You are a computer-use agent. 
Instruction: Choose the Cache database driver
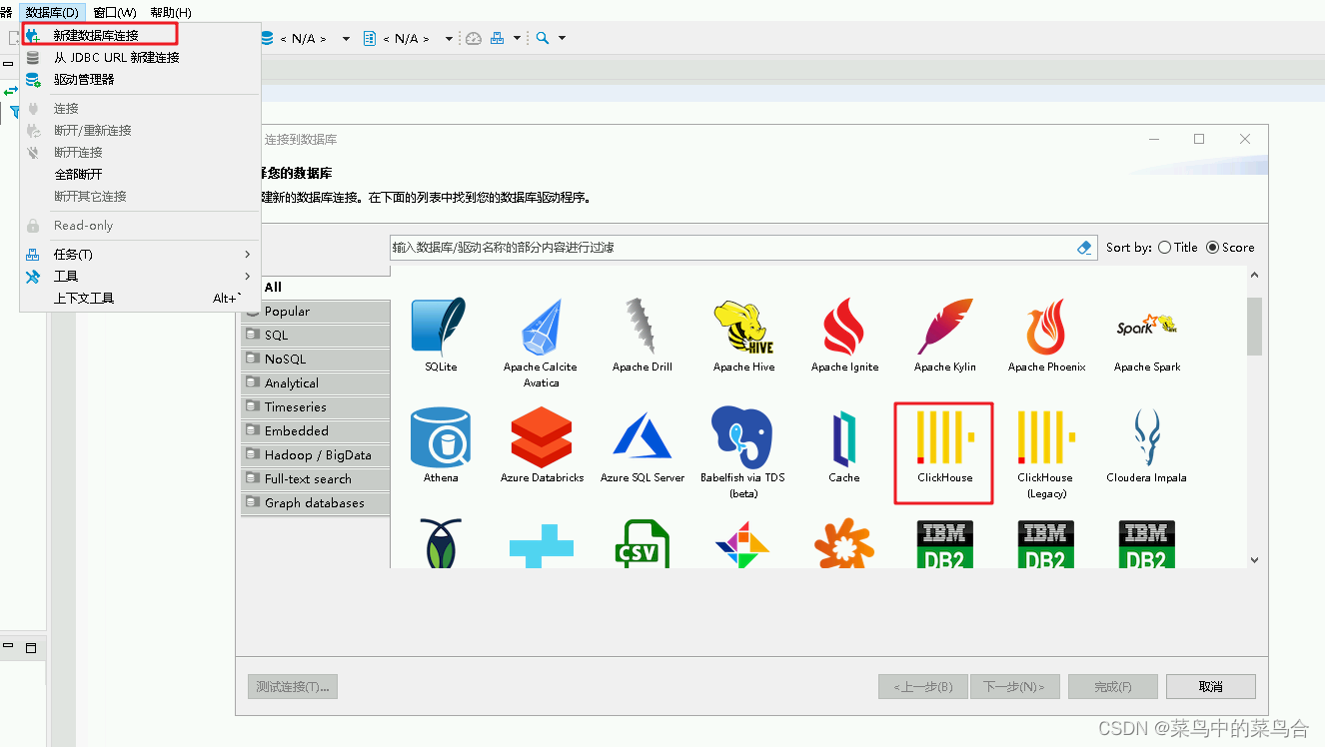[844, 445]
